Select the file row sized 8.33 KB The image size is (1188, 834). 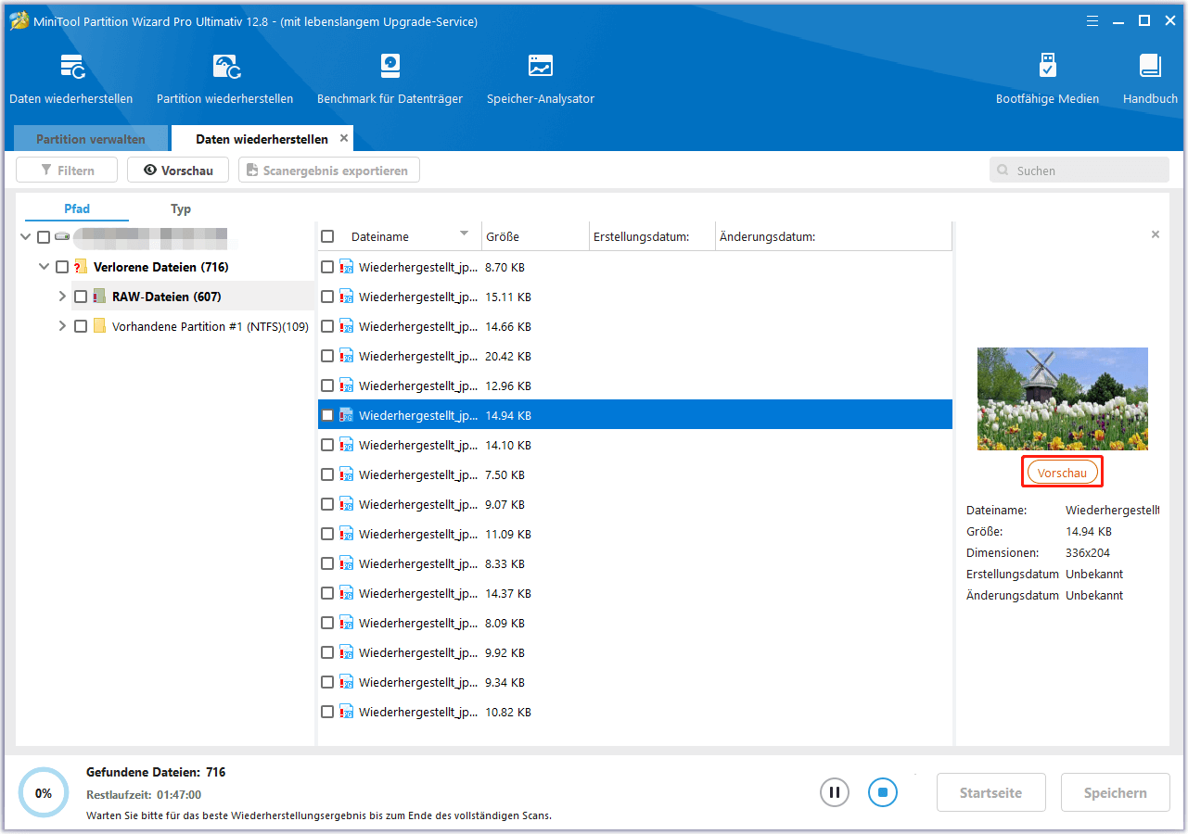(635, 563)
